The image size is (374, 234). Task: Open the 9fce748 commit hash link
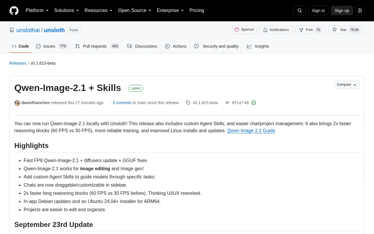[240, 103]
